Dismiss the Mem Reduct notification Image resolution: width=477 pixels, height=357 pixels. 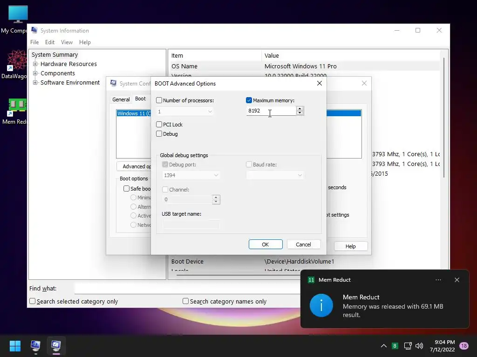(x=457, y=280)
